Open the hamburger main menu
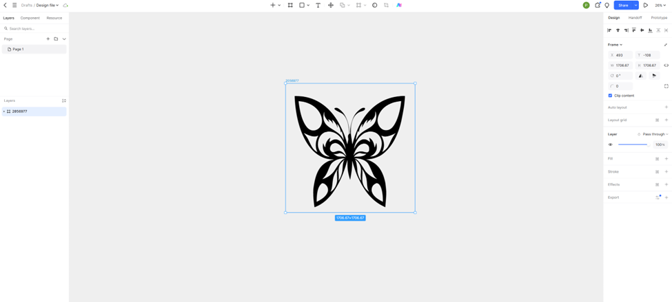The image size is (672, 302). coord(14,5)
